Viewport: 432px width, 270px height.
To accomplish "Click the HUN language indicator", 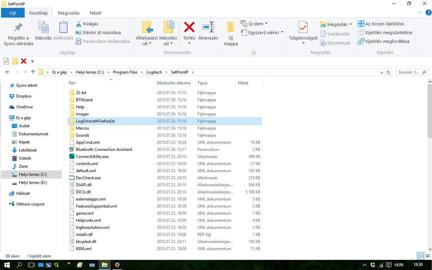I will pos(399,265).
